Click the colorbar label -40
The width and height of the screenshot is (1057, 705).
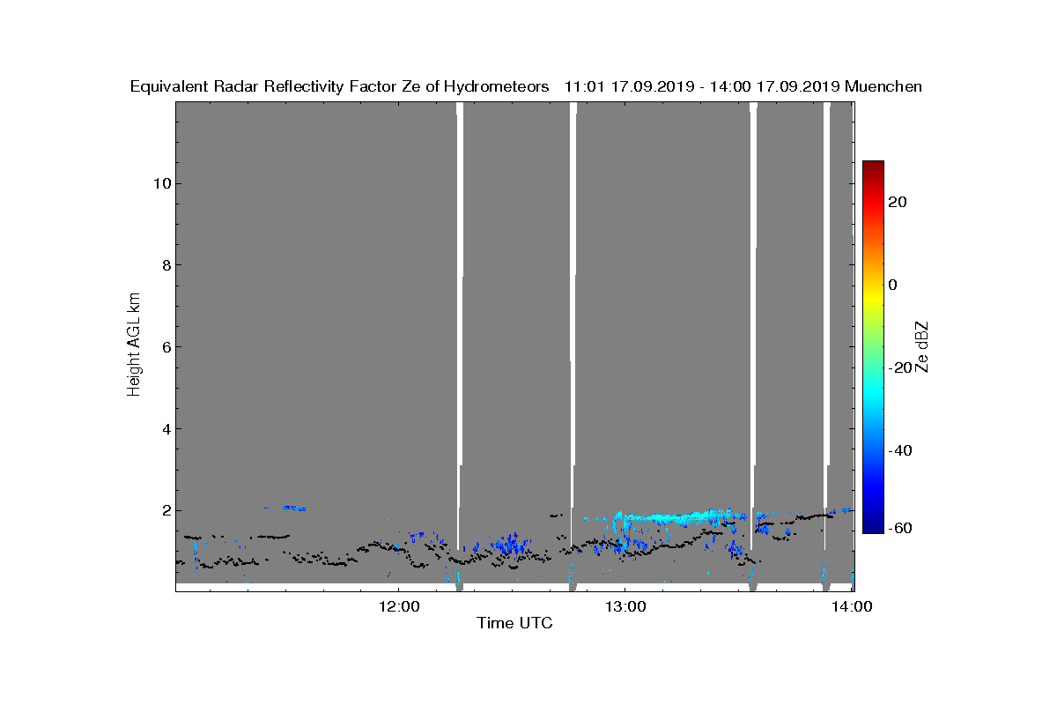click(x=900, y=451)
